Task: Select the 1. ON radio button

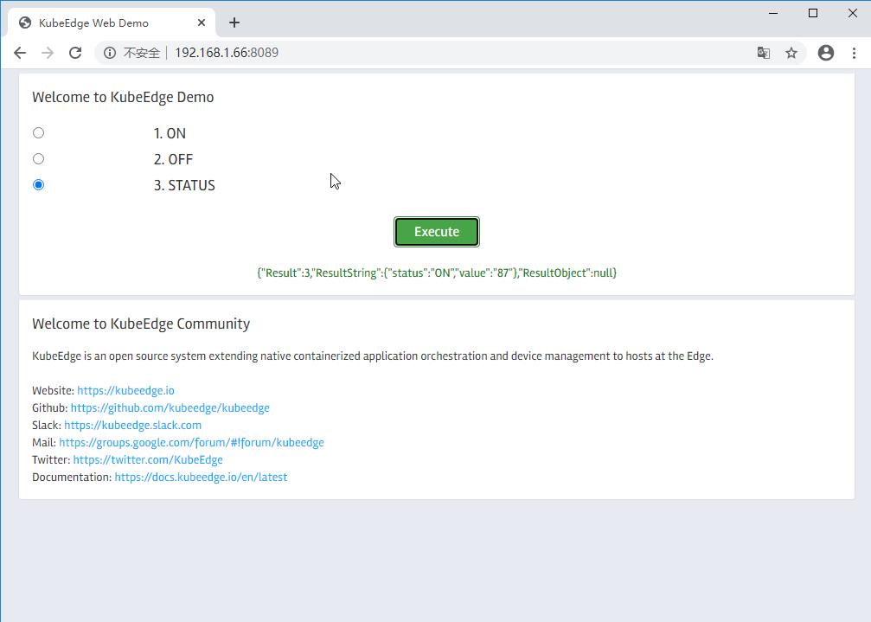Action: [x=38, y=132]
